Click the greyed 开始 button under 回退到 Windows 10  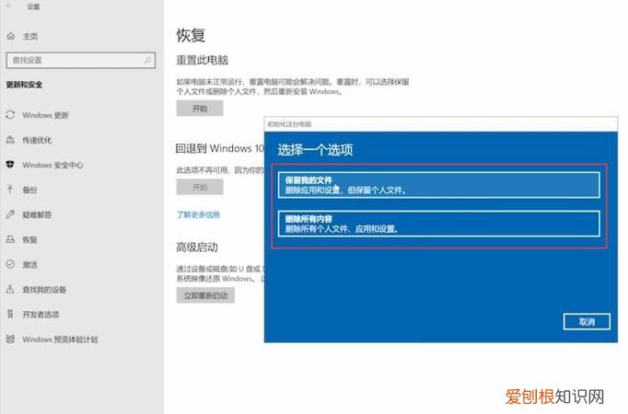tap(200, 187)
